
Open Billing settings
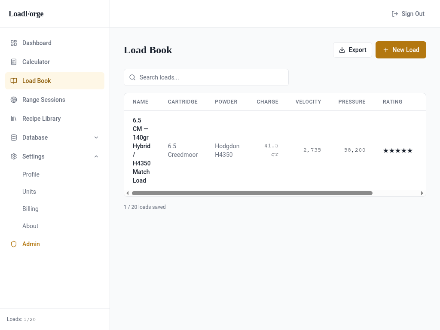pyautogui.click(x=31, y=209)
